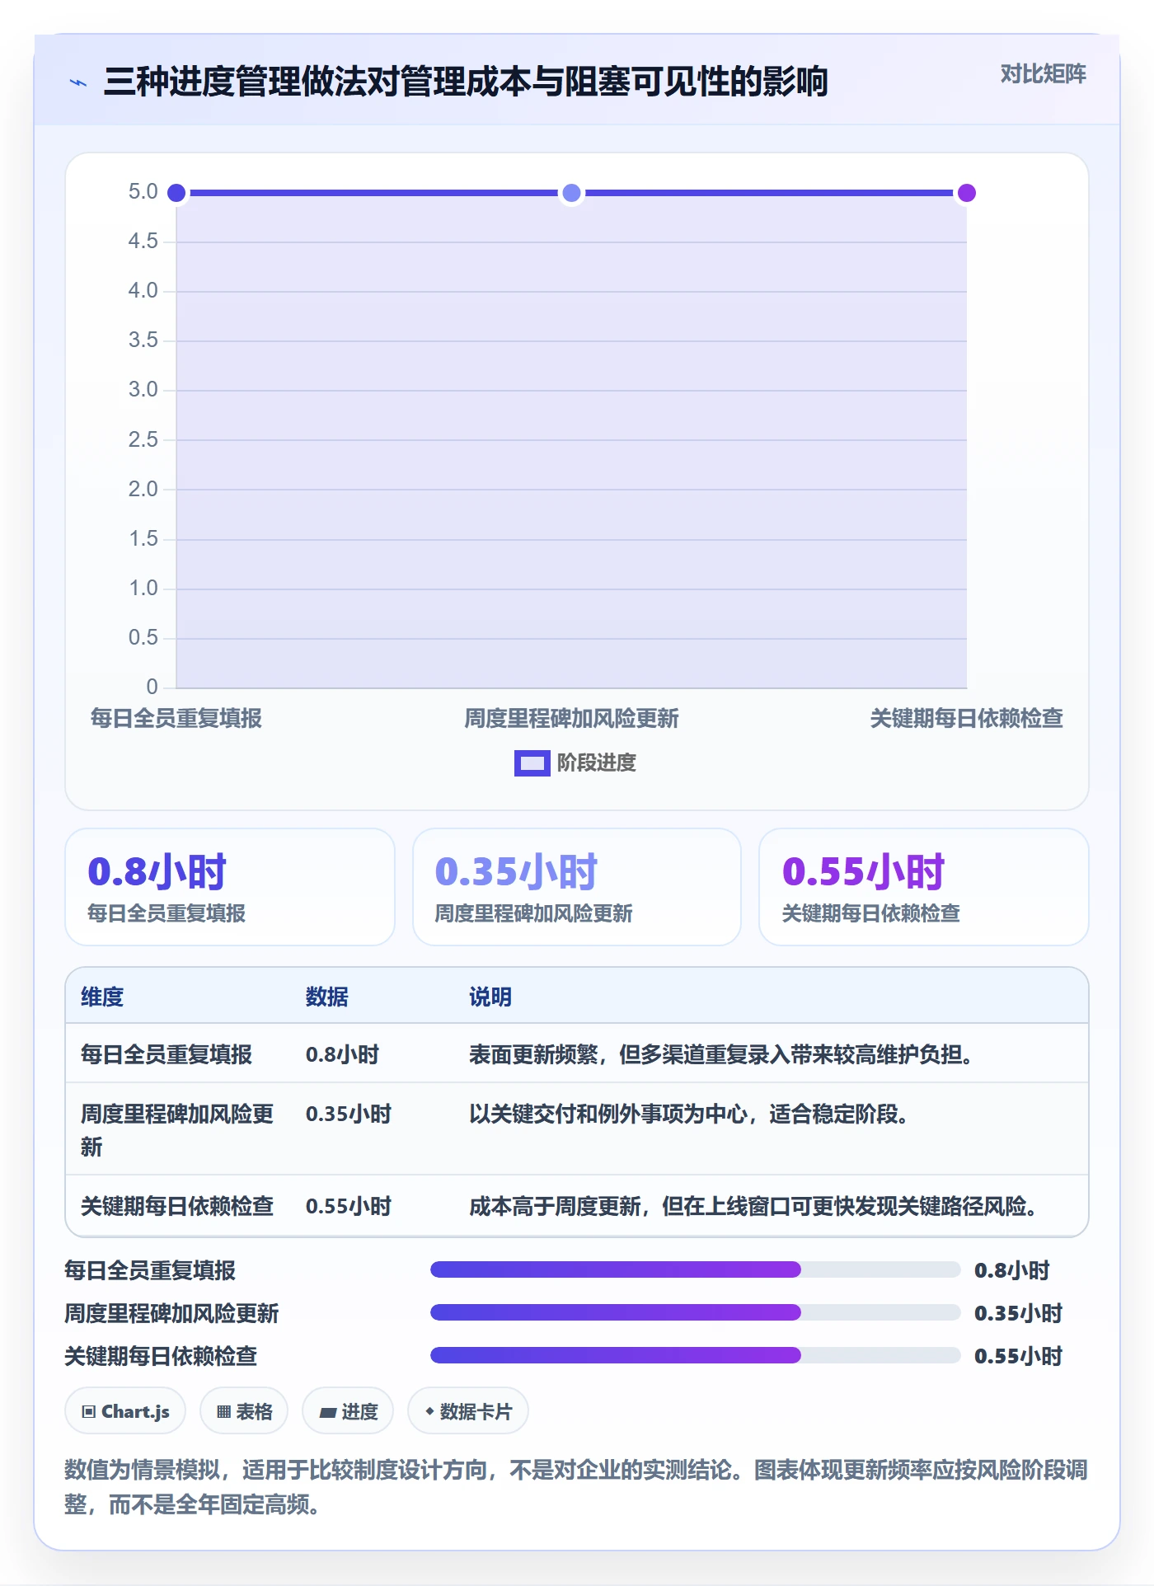Select the 0.8小时 data card
The image size is (1154, 1586).
coord(230,887)
